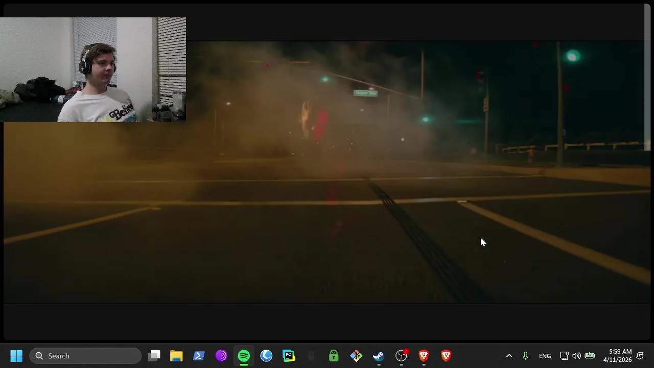This screenshot has width=654, height=368.
Task: Open the Windows Start menu
Action: pyautogui.click(x=16, y=356)
